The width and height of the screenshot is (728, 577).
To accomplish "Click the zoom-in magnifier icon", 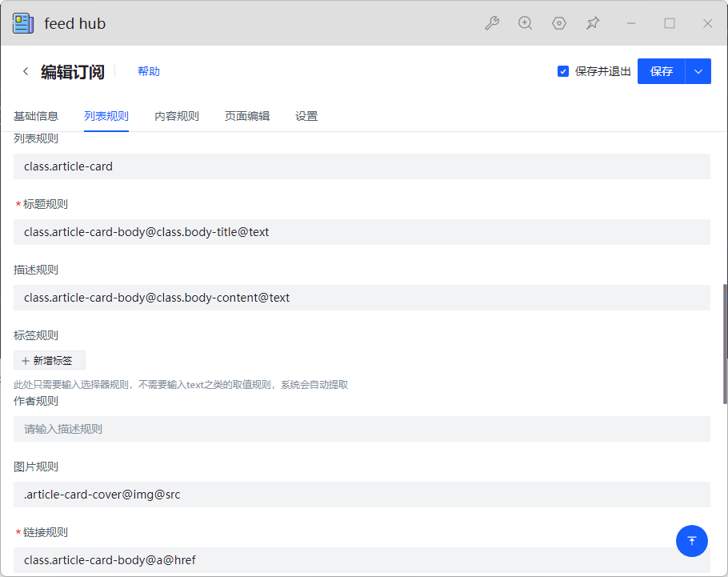I will point(525,23).
